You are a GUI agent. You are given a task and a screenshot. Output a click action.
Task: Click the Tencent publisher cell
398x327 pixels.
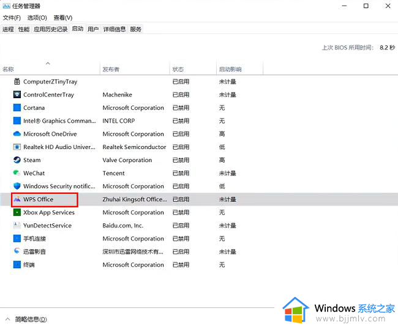[x=113, y=173]
